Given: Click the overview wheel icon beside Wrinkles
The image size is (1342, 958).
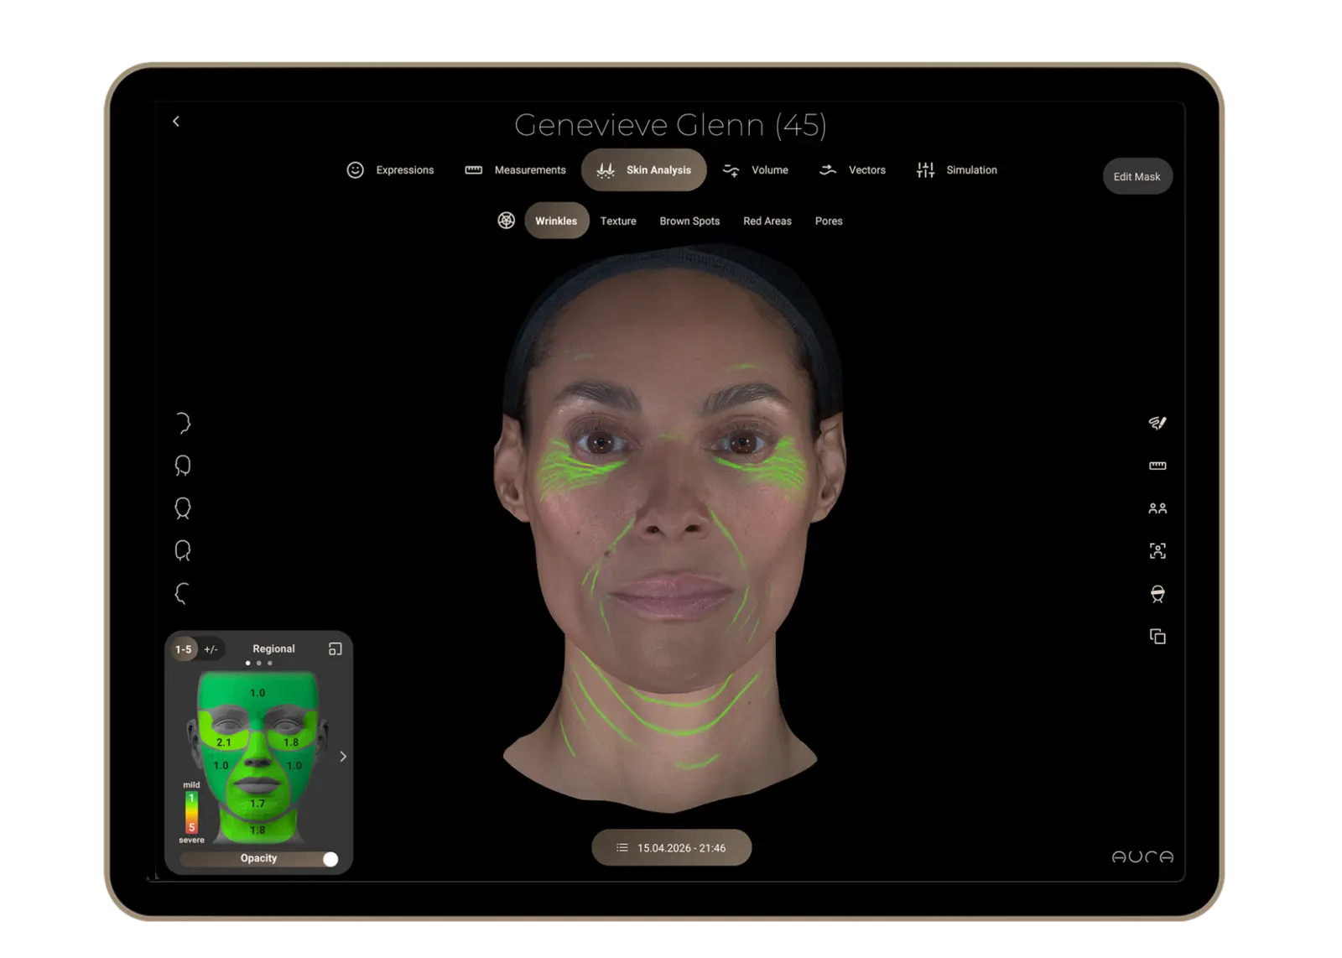Looking at the screenshot, I should click(506, 221).
